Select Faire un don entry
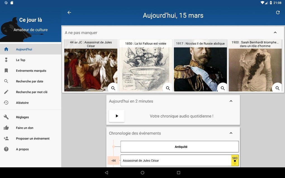This screenshot has width=285, height=178. 30,128
